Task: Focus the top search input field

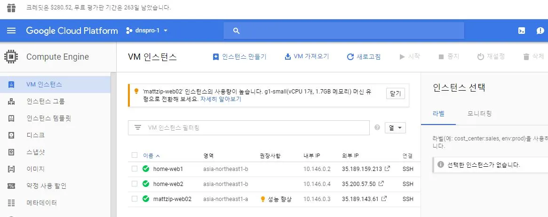Action: (x=344, y=31)
